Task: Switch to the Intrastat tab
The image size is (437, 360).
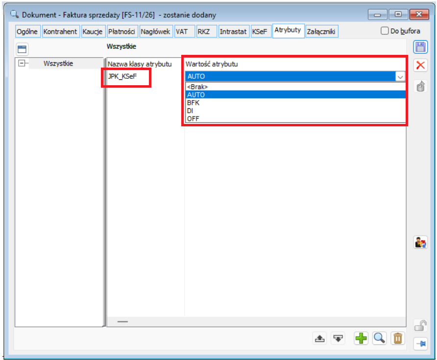Action: coord(233,31)
